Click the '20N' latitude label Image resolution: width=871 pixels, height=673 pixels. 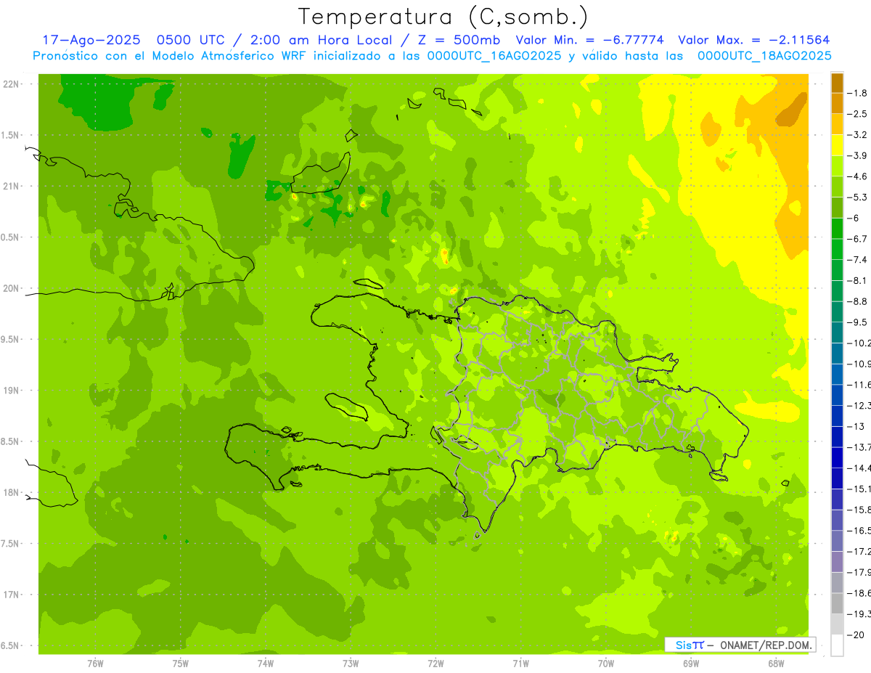(10, 288)
